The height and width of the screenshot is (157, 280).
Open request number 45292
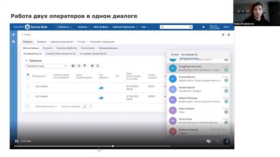(151, 96)
